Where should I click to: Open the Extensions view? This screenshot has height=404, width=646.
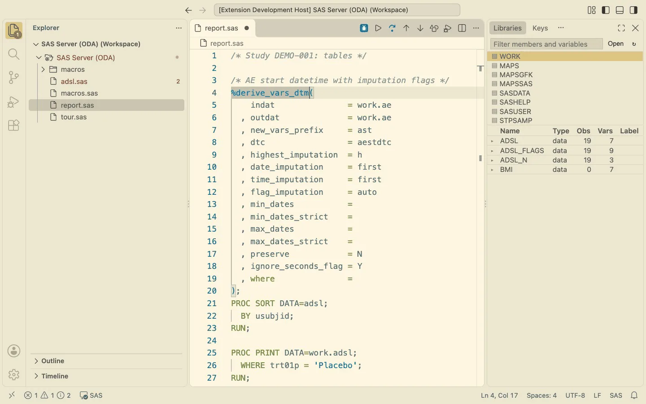[x=14, y=125]
